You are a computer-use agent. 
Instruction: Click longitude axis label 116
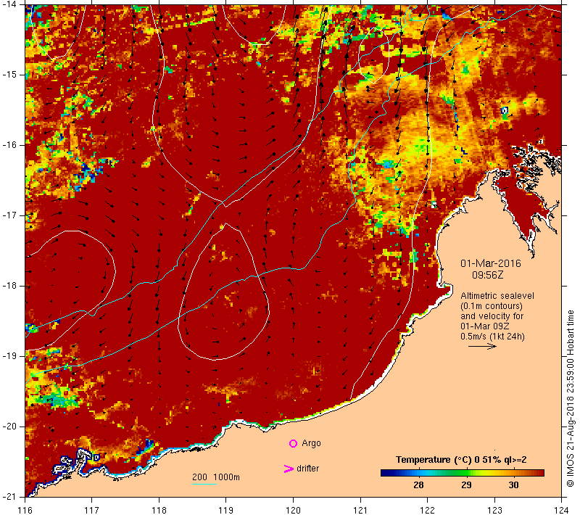tap(25, 510)
